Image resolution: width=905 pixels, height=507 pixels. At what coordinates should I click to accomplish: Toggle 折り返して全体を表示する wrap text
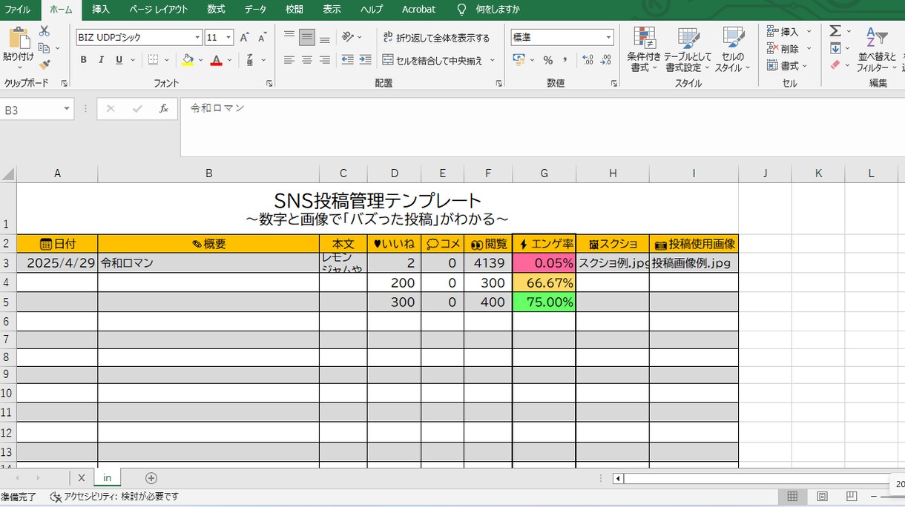coord(436,38)
